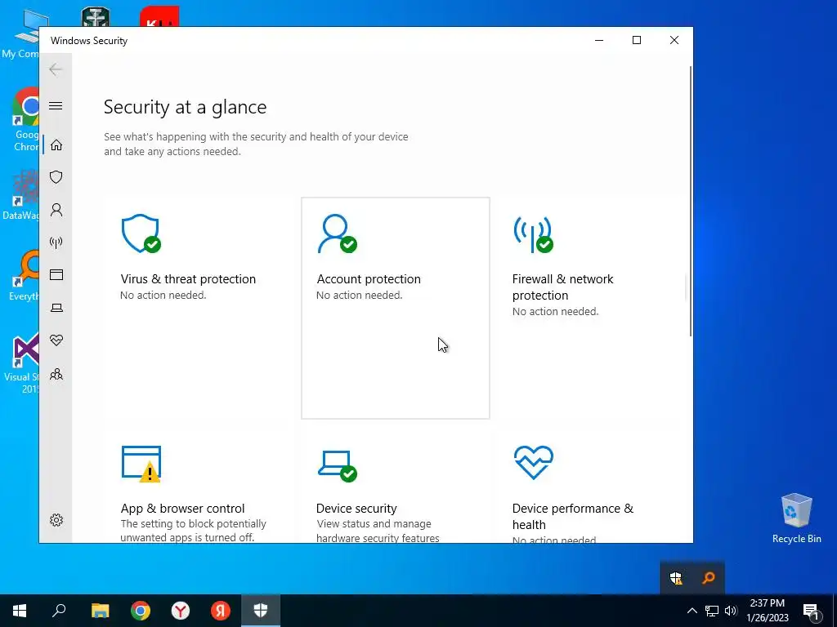Screen dimensions: 837x627
Task: Select the Home sidebar icon
Action: 56,145
